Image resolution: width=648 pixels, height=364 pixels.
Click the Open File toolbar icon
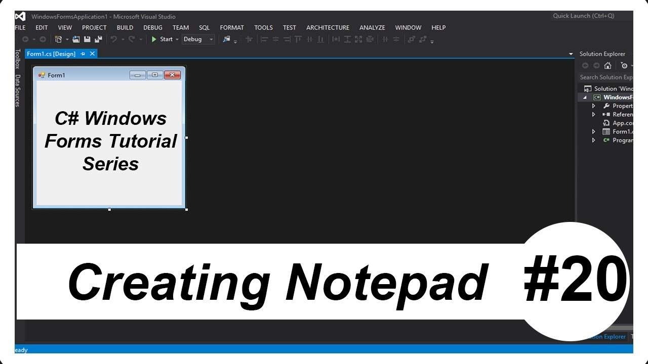click(x=76, y=39)
